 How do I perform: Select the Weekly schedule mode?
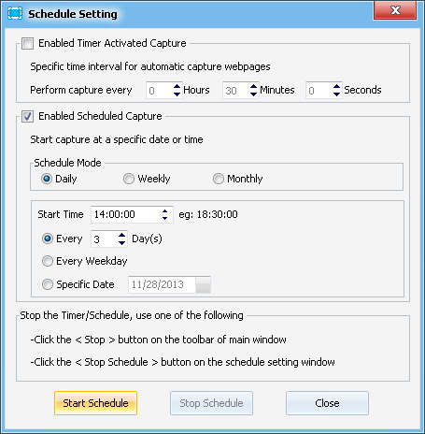129,179
